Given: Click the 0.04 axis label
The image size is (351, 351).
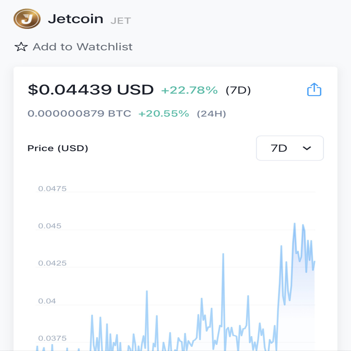Looking at the screenshot, I should tap(47, 301).
